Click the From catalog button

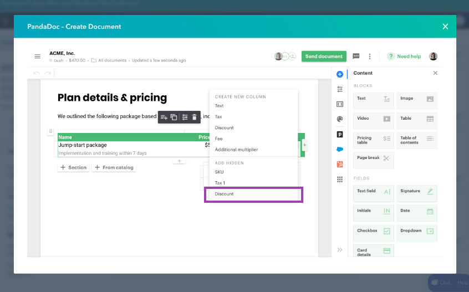[x=114, y=167]
